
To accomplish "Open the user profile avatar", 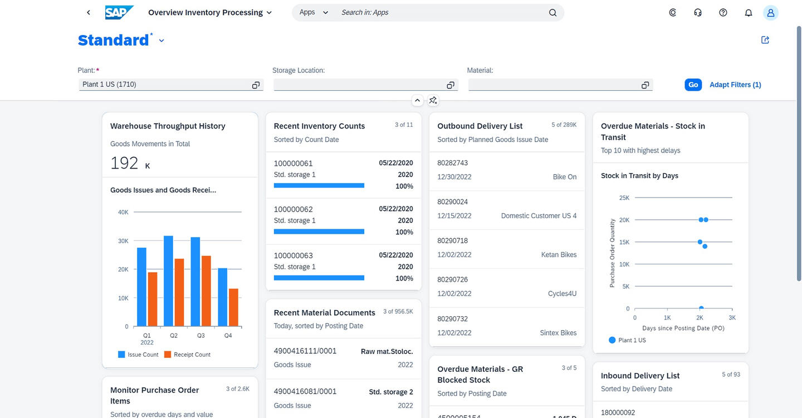I will point(771,12).
